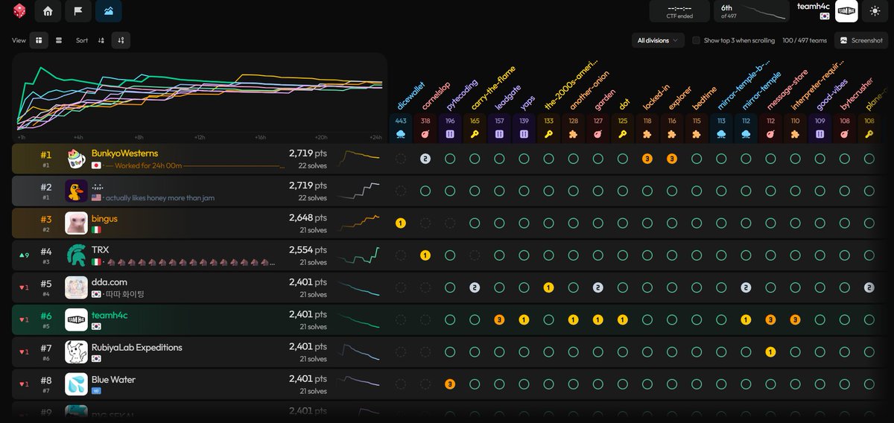
Task: Click bingus 2,648 pts score
Action: (308, 217)
